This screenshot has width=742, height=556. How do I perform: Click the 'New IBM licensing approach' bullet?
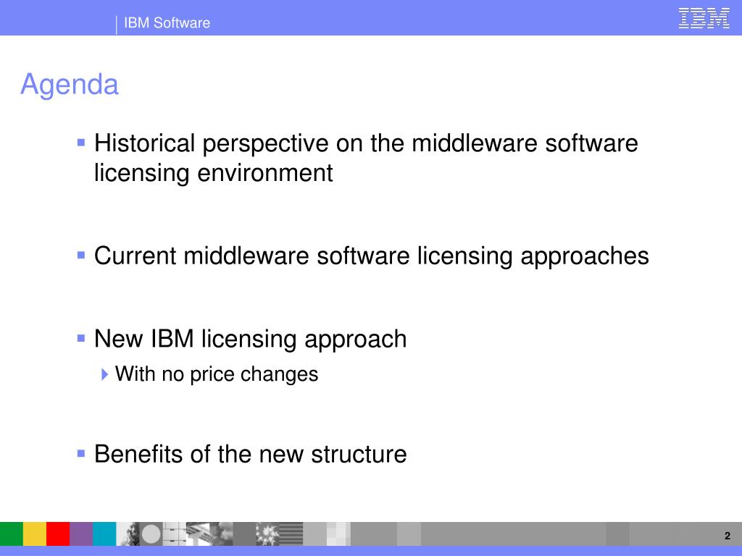click(250, 340)
